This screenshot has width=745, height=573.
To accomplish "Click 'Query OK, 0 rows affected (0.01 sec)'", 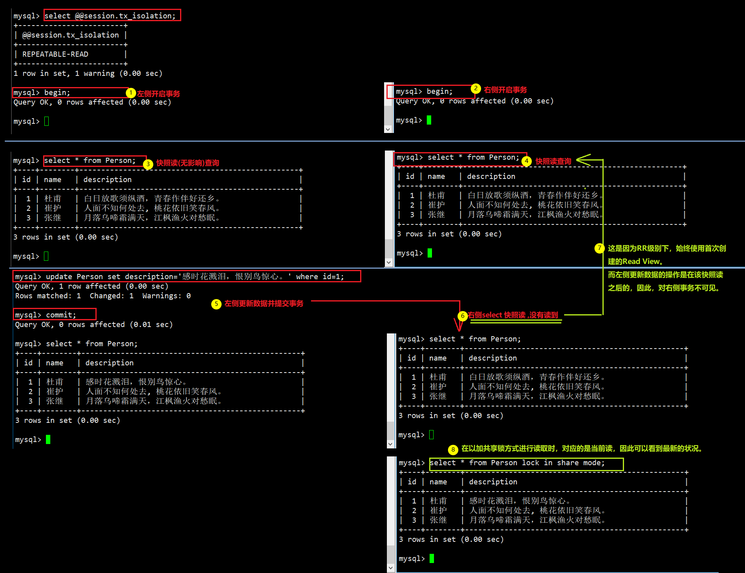I will click(x=94, y=324).
